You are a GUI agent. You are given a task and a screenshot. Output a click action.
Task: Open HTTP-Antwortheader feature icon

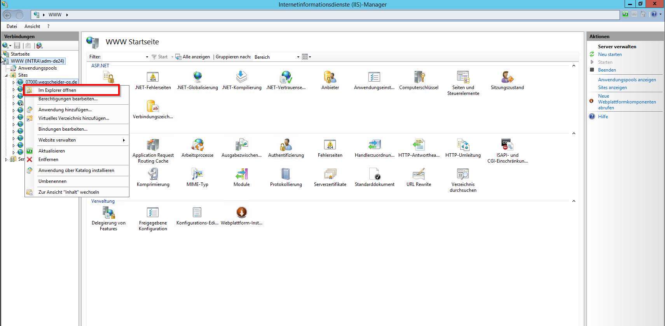coord(419,148)
